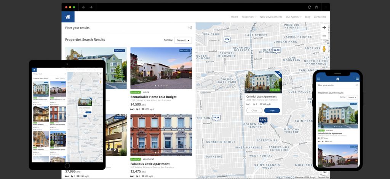Zoom out on the desktop map
This screenshot has height=179, width=390.
point(324,36)
